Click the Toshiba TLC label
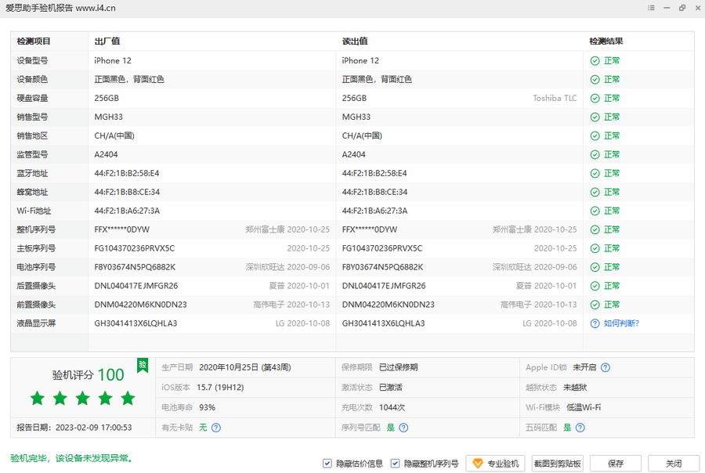Image resolution: width=705 pixels, height=473 pixels. pyautogui.click(x=555, y=98)
